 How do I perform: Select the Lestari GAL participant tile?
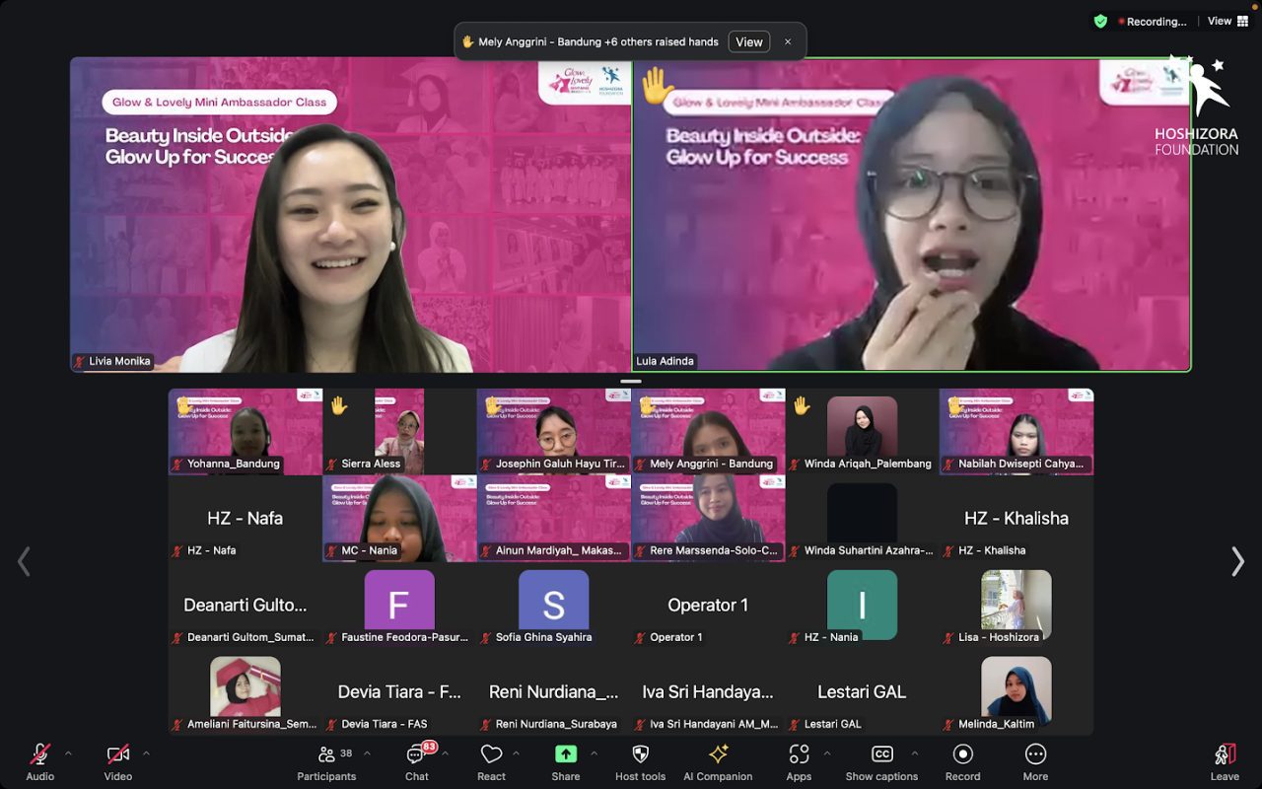click(x=863, y=691)
